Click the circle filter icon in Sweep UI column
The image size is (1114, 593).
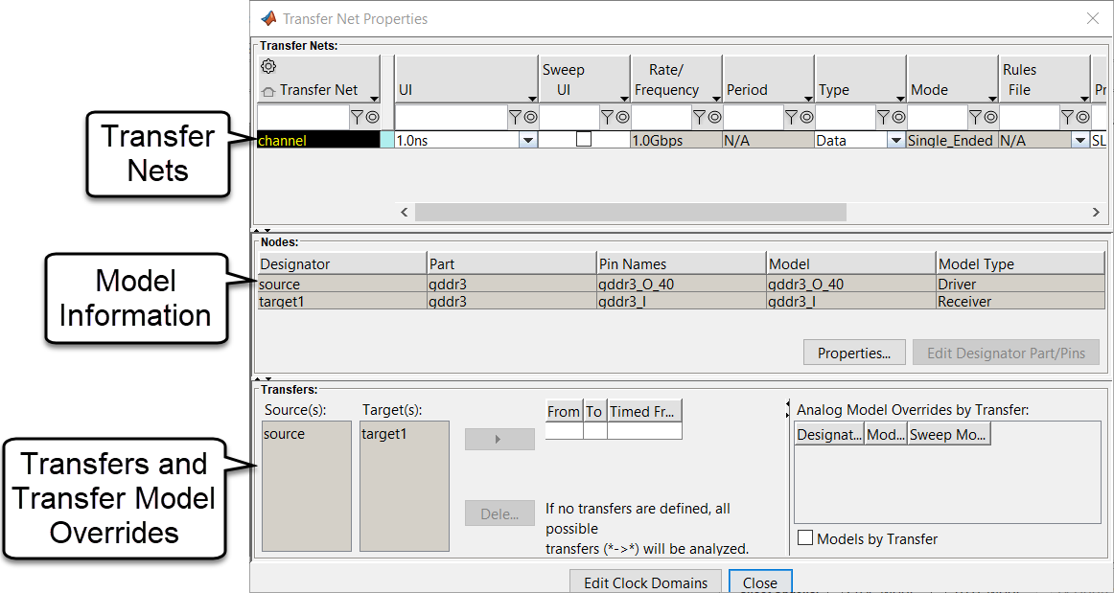tap(621, 117)
